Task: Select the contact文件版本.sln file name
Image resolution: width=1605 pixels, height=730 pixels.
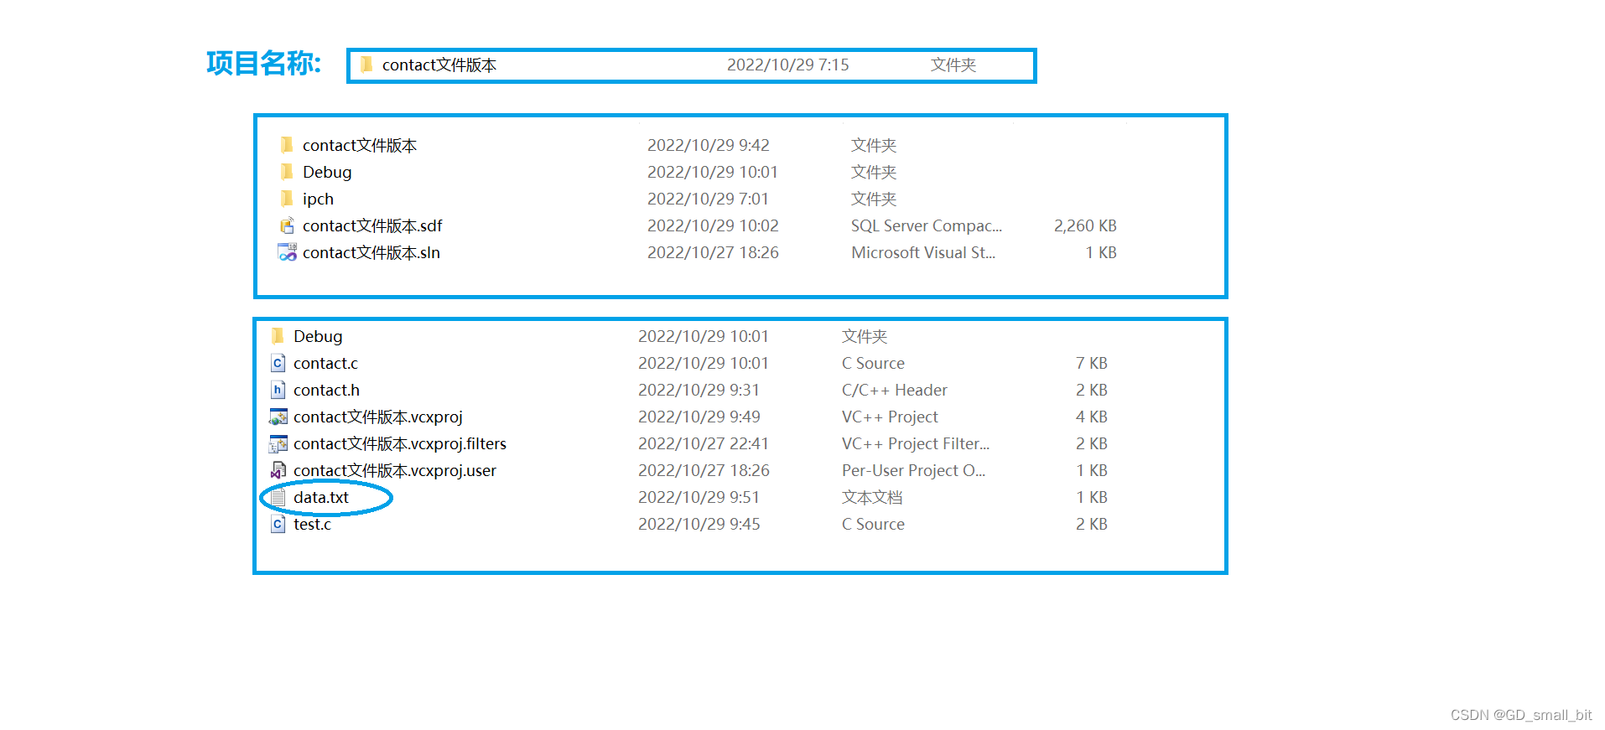Action: pos(371,252)
